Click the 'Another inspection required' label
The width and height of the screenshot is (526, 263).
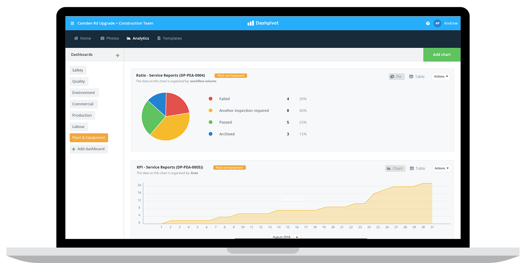[244, 110]
